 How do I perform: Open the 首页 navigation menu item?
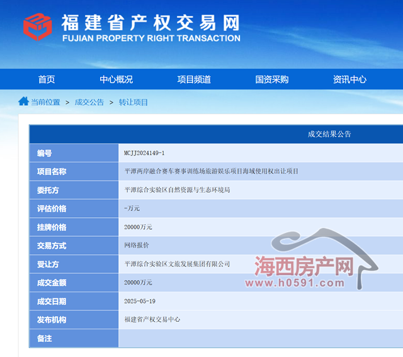pos(47,79)
